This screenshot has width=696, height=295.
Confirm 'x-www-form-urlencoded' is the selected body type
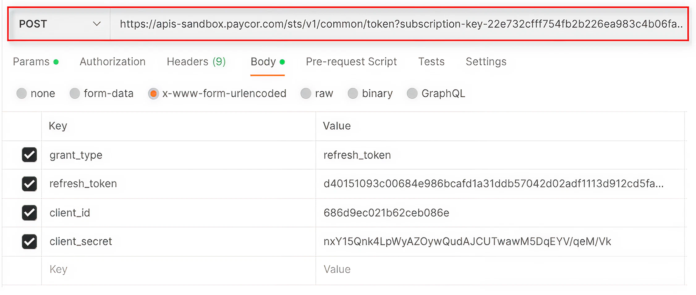153,93
